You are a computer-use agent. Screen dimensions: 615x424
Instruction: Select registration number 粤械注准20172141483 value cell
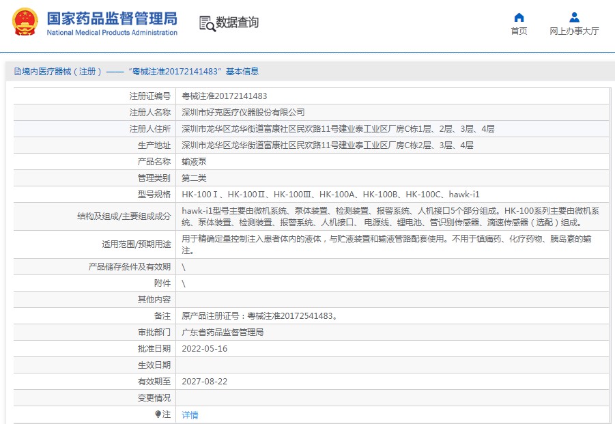(225, 96)
